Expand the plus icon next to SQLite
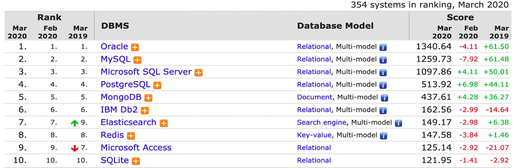This screenshot has height=168, width=515. (136, 161)
